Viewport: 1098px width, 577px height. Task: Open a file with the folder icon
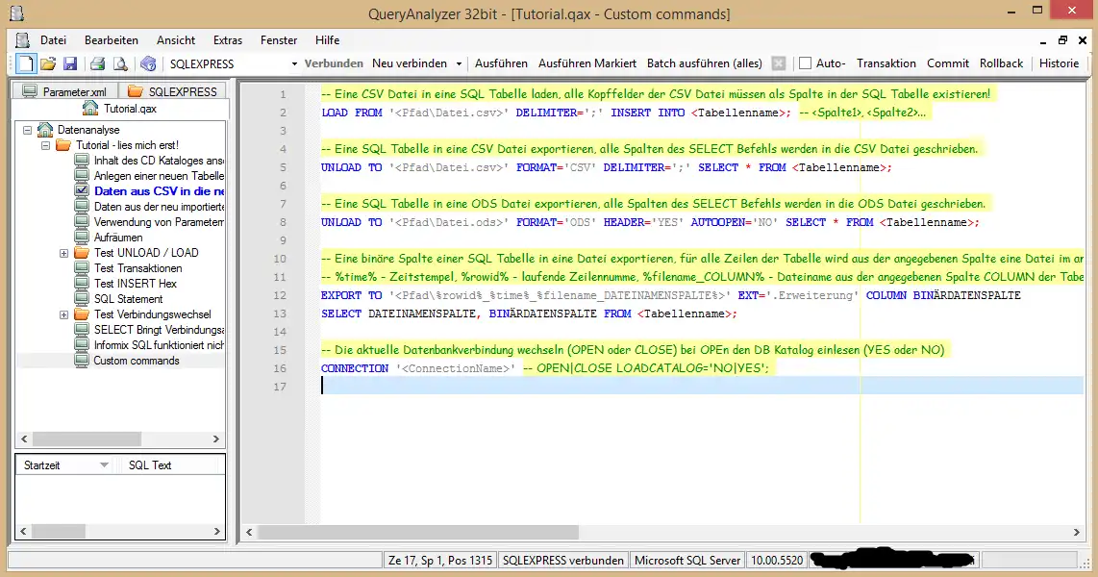click(48, 63)
